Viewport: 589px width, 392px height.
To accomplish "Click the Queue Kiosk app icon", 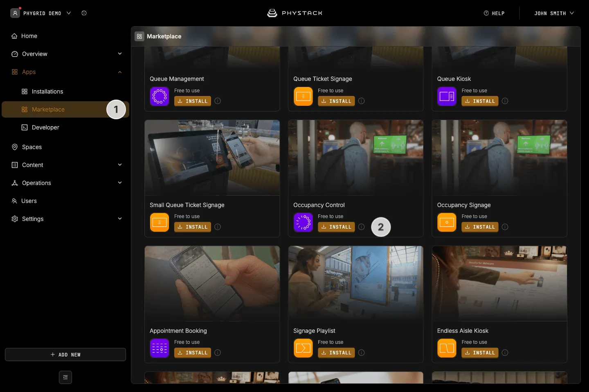I will [447, 96].
